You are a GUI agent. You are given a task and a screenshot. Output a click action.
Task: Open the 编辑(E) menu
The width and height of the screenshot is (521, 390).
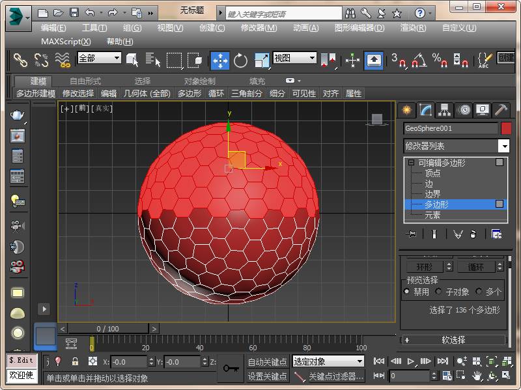click(x=53, y=28)
